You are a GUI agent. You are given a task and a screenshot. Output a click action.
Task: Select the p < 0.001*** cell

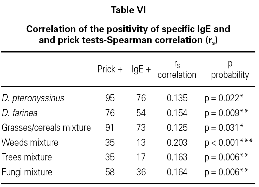229,143
